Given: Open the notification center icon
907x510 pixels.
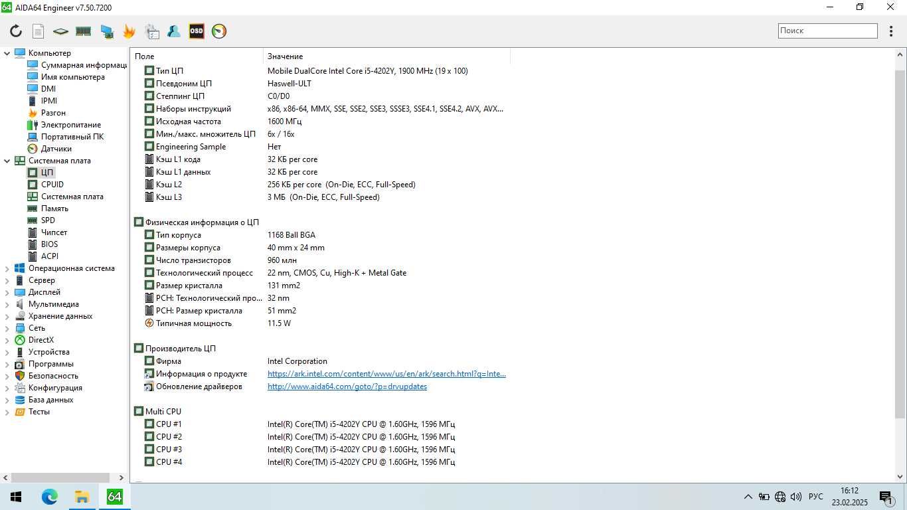Looking at the screenshot, I should [x=886, y=497].
